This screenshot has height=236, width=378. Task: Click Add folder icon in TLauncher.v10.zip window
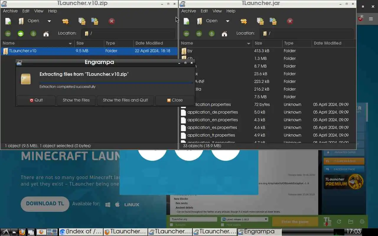(95, 21)
